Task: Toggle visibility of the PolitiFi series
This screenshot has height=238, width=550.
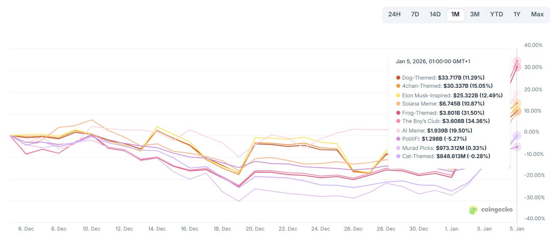Action: point(398,139)
